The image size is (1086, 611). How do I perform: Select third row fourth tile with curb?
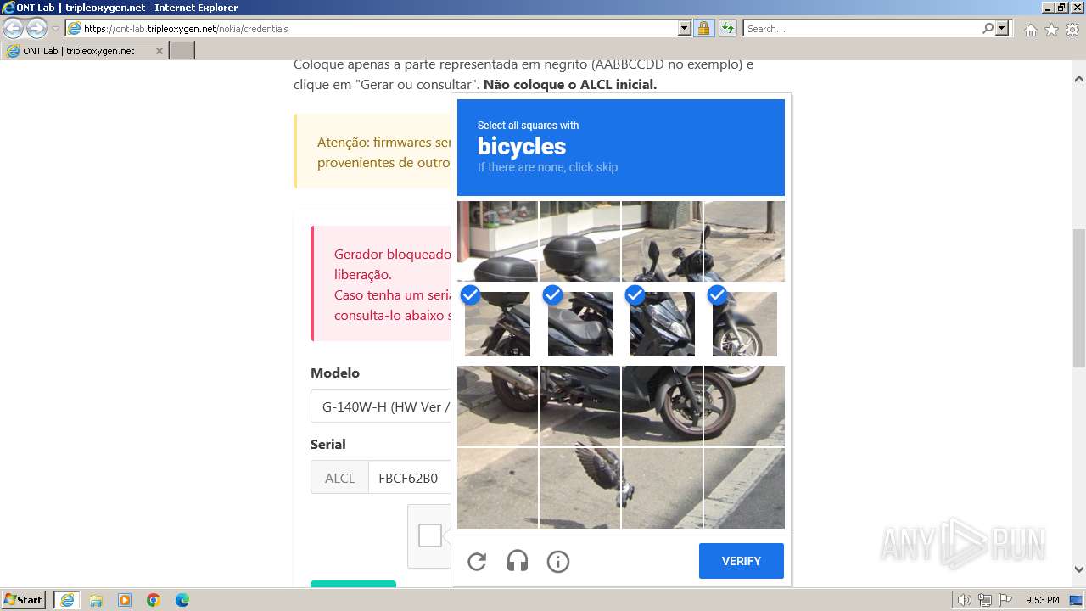coord(744,406)
